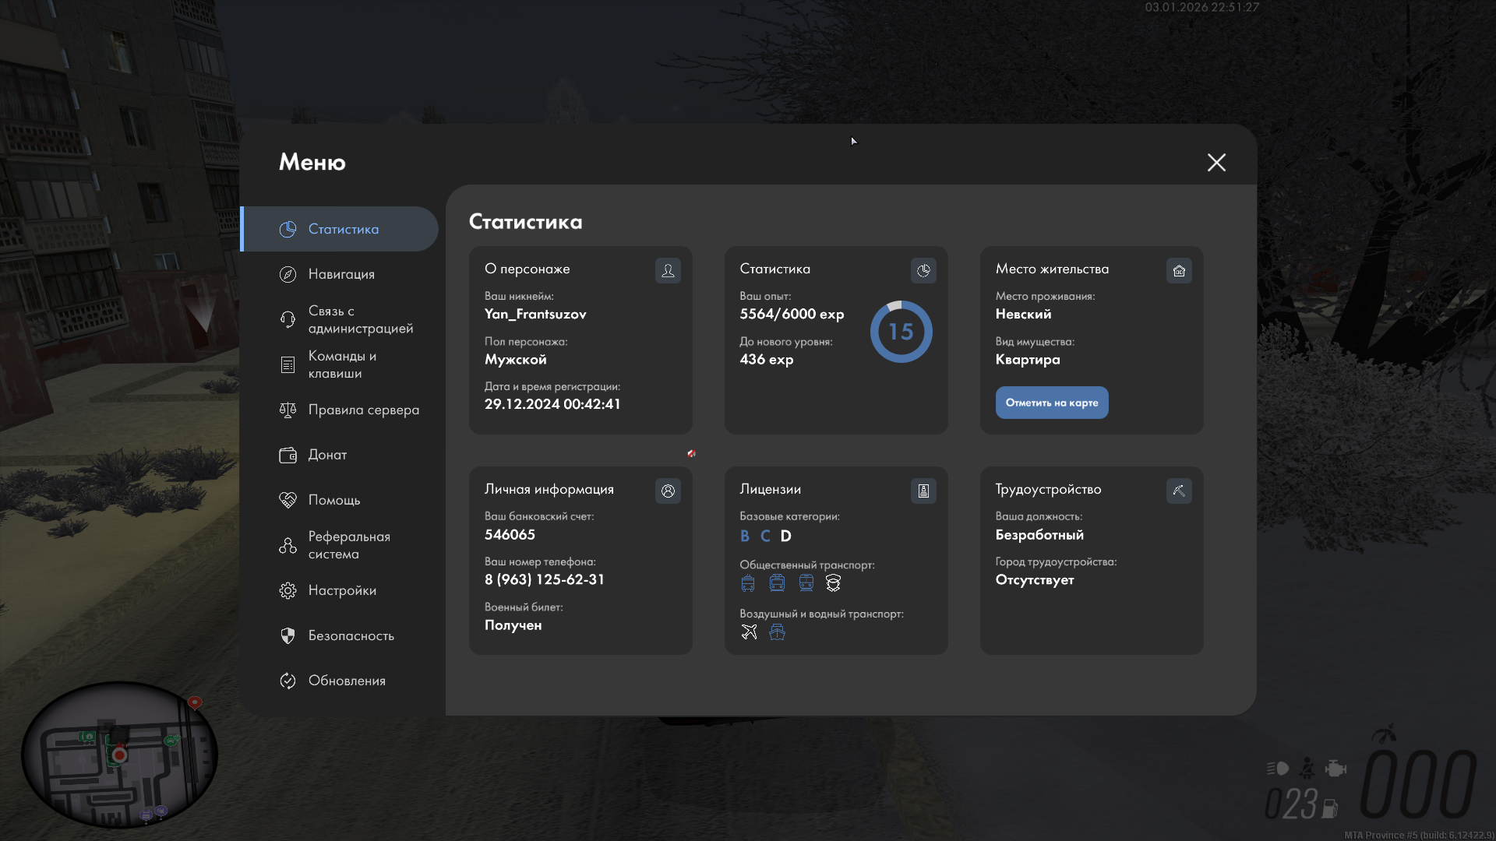Select the Донат menu item

point(327,455)
